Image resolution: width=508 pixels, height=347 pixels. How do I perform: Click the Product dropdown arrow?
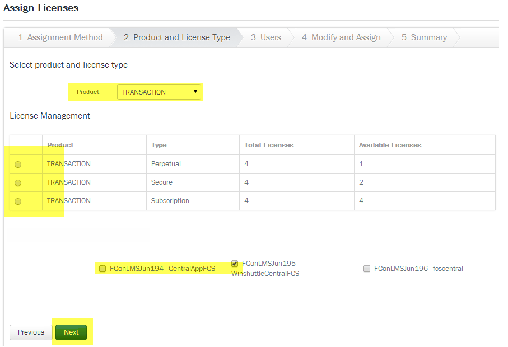(x=195, y=91)
